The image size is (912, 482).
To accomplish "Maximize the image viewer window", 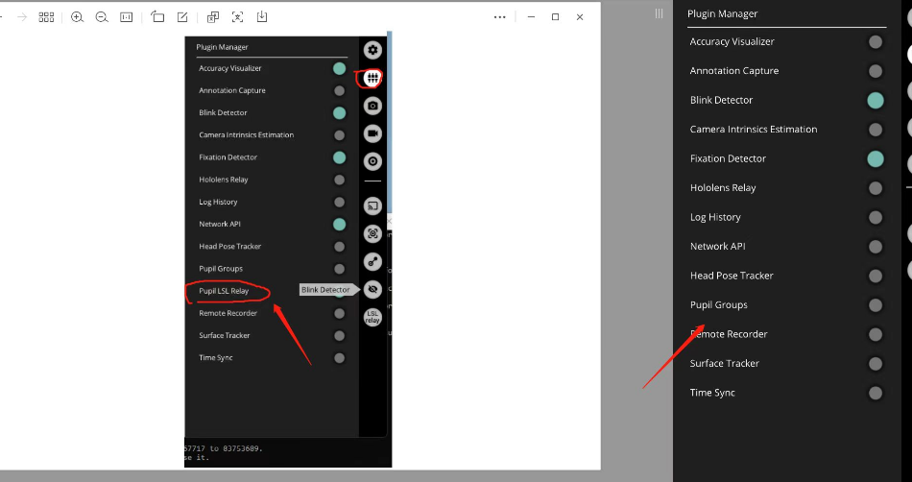I will (556, 17).
